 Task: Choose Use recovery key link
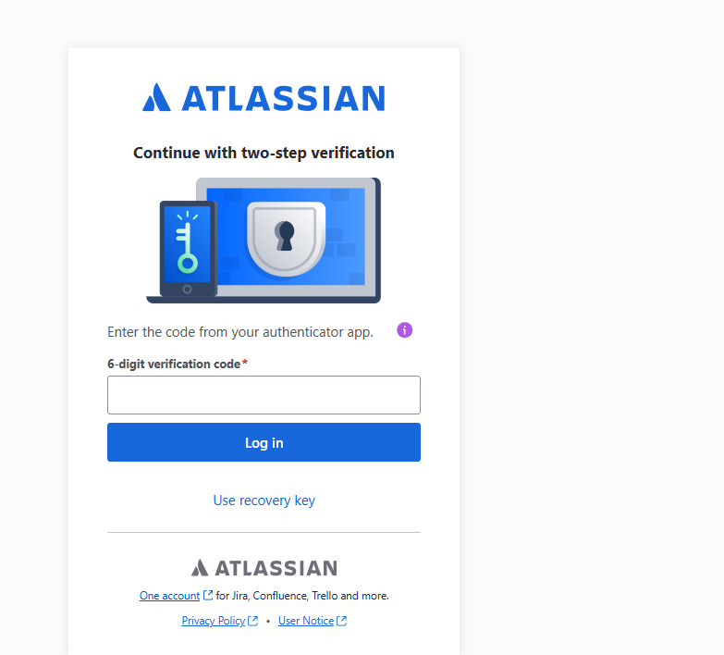(x=264, y=501)
